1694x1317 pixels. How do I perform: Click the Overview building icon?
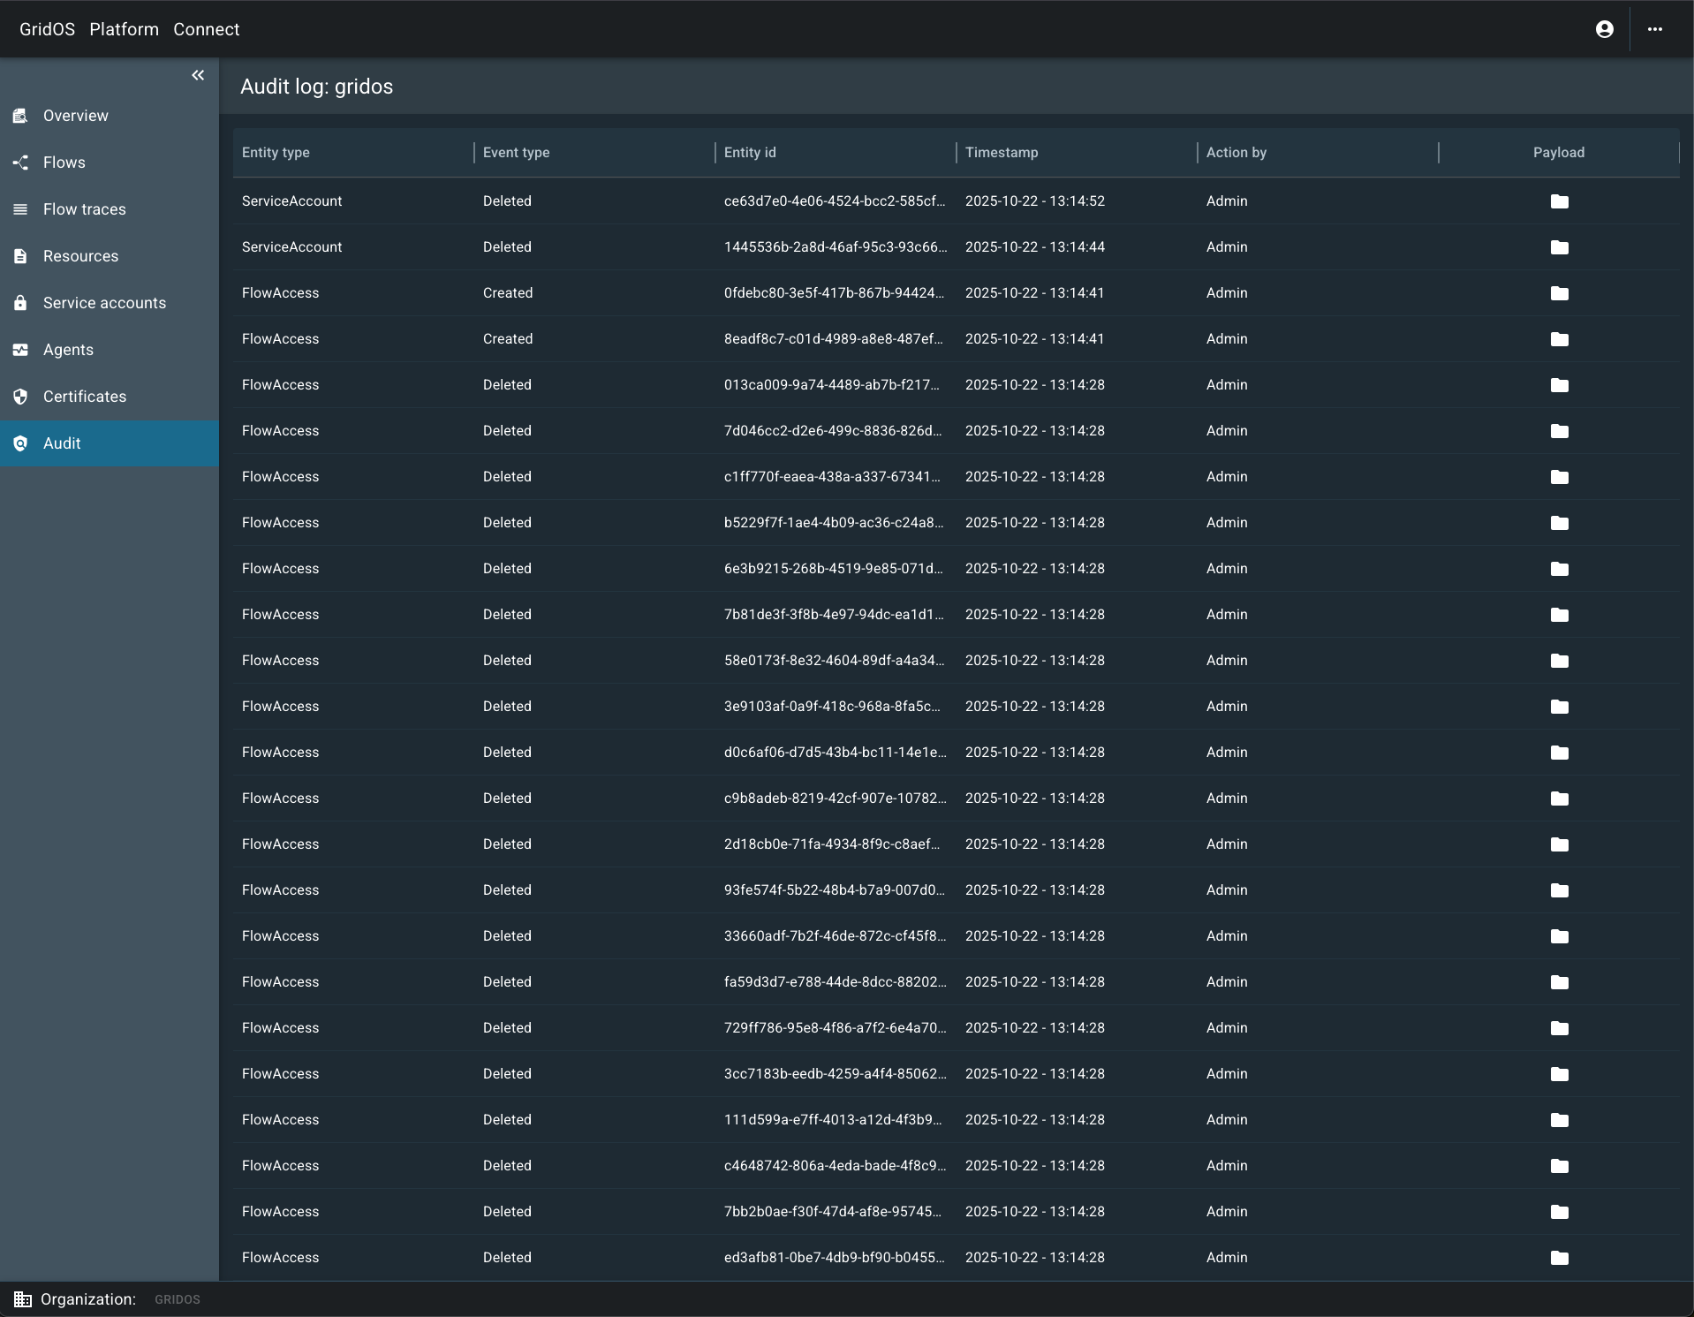(21, 116)
